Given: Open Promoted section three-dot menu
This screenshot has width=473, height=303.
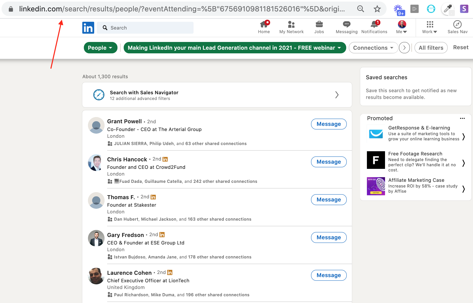Looking at the screenshot, I should [x=462, y=118].
